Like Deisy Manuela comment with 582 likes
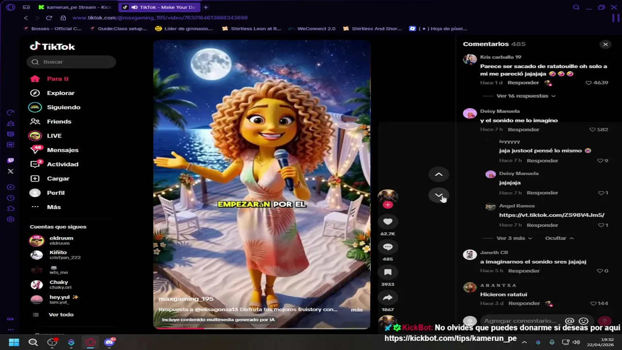Screen dimensions: 622x350 592,130
